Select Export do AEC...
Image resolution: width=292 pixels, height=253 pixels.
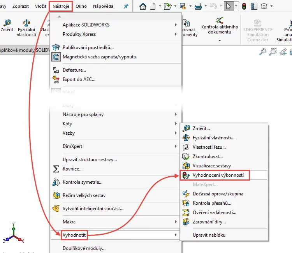point(116,79)
